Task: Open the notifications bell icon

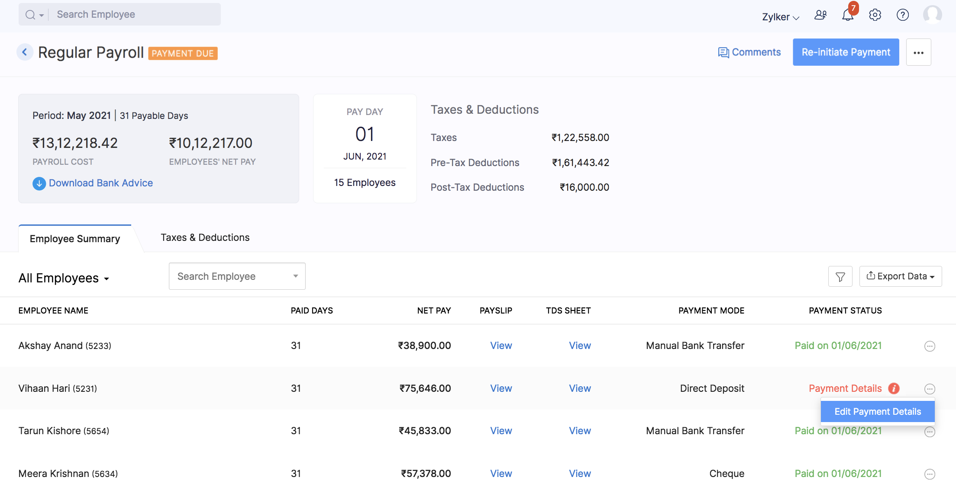Action: 847,15
